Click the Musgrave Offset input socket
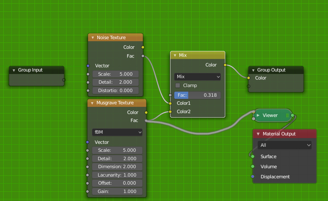 [x=88, y=183]
